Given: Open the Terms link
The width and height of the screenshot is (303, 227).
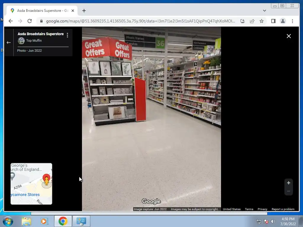Looking at the screenshot, I should (249, 209).
